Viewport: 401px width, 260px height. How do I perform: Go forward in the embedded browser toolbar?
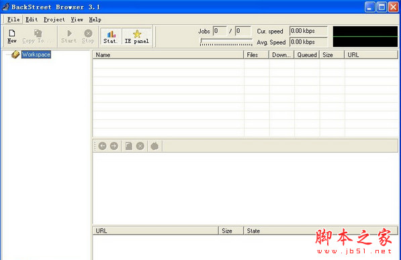click(114, 146)
